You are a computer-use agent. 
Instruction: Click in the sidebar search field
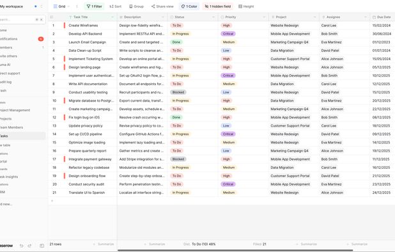tap(18, 19)
